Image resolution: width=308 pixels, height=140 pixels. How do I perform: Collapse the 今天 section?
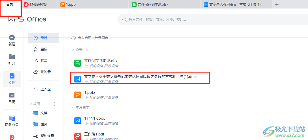(x=73, y=50)
